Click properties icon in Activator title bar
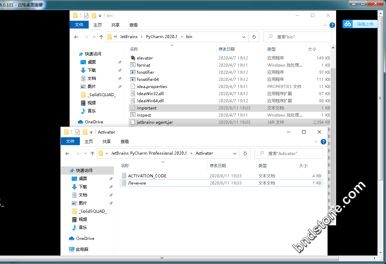This screenshot has width=386, height=264. (77, 132)
